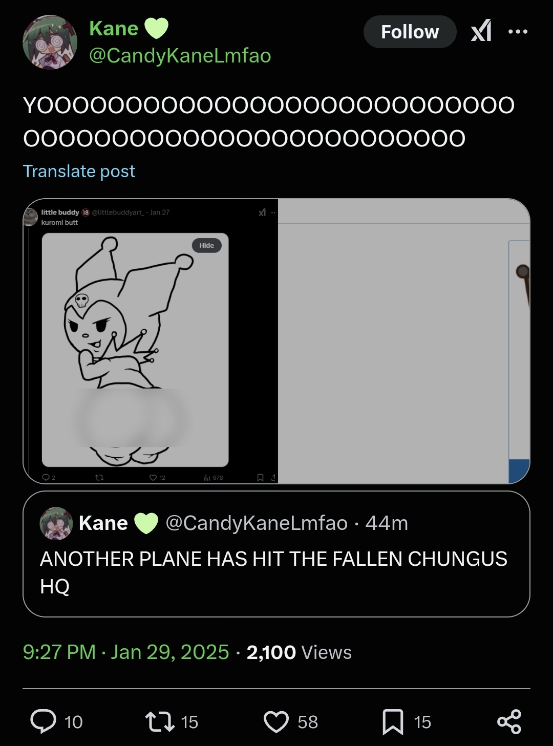Click the small avatar in quoted post

[56, 523]
